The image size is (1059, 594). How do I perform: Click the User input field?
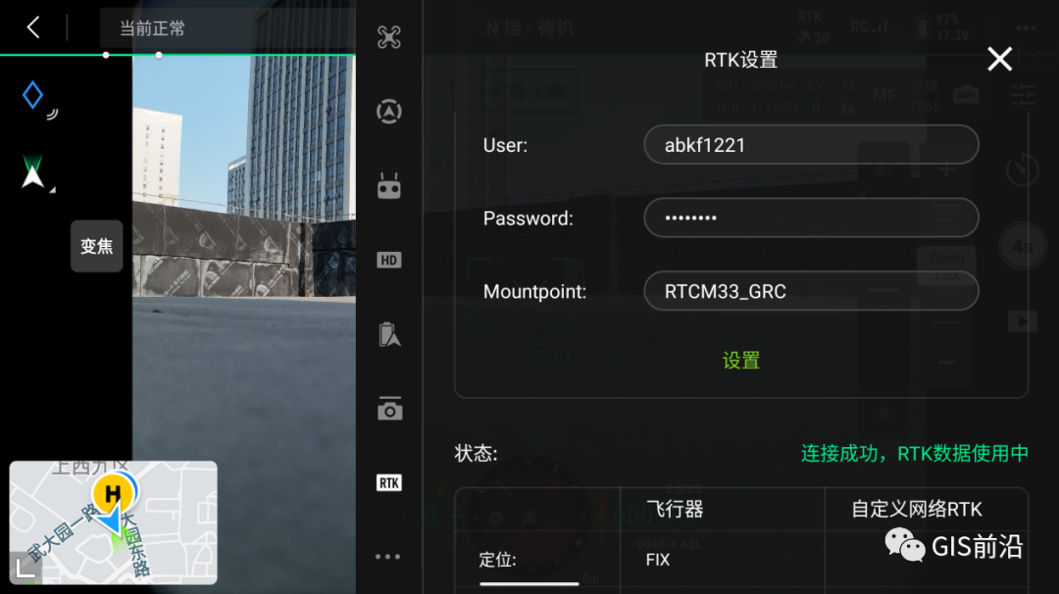pyautogui.click(x=811, y=144)
